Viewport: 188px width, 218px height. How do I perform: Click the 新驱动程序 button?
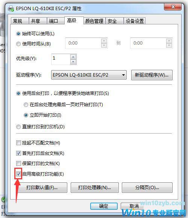(x=152, y=75)
